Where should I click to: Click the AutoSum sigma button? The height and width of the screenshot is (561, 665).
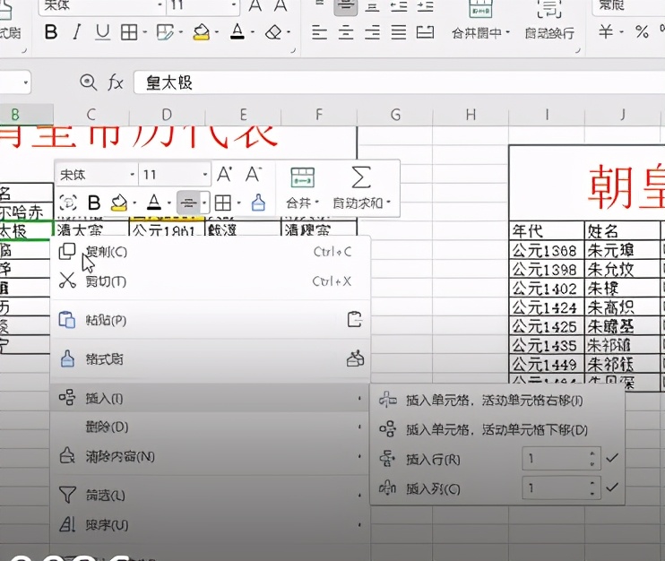[361, 188]
